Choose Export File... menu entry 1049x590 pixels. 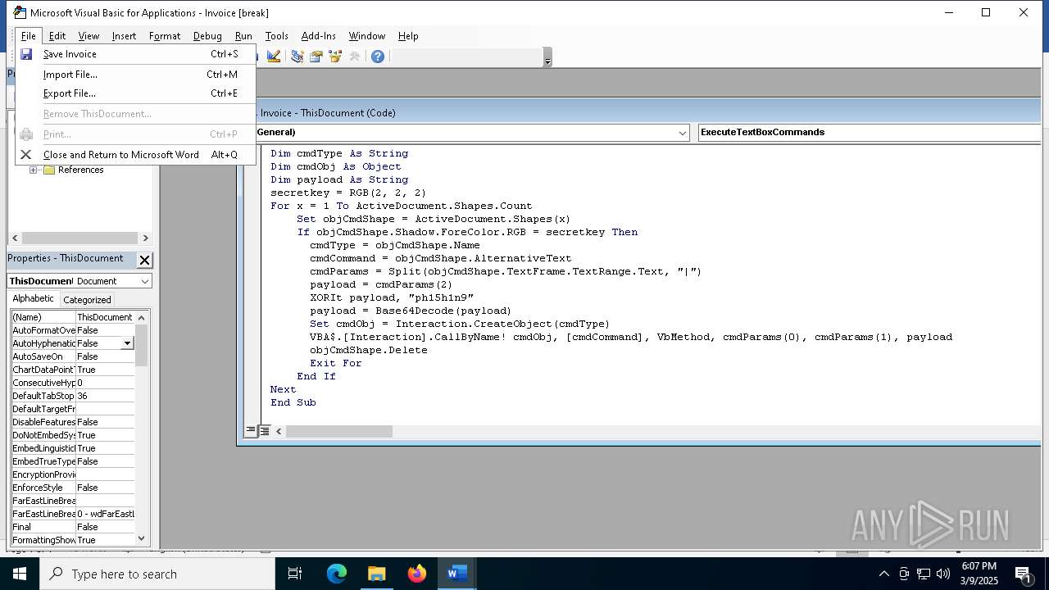pos(135,93)
